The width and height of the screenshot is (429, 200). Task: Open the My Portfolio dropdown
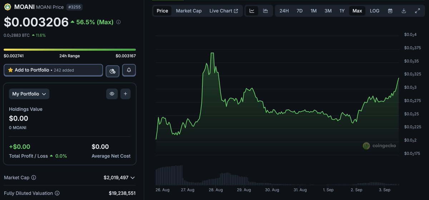(x=29, y=94)
